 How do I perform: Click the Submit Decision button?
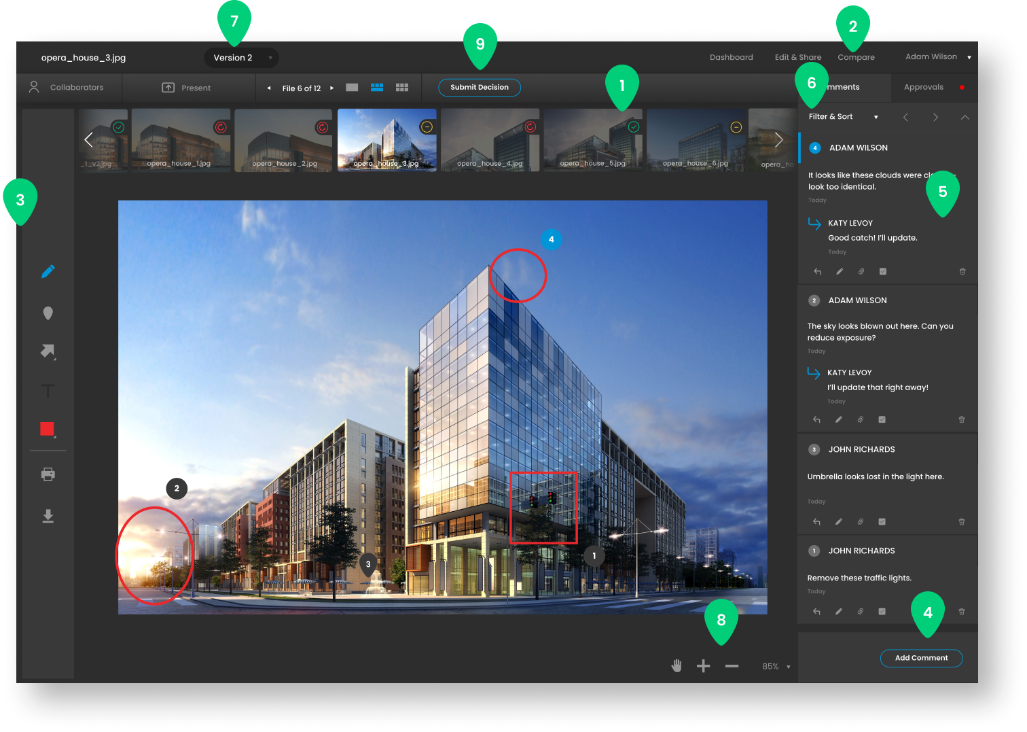(x=479, y=87)
